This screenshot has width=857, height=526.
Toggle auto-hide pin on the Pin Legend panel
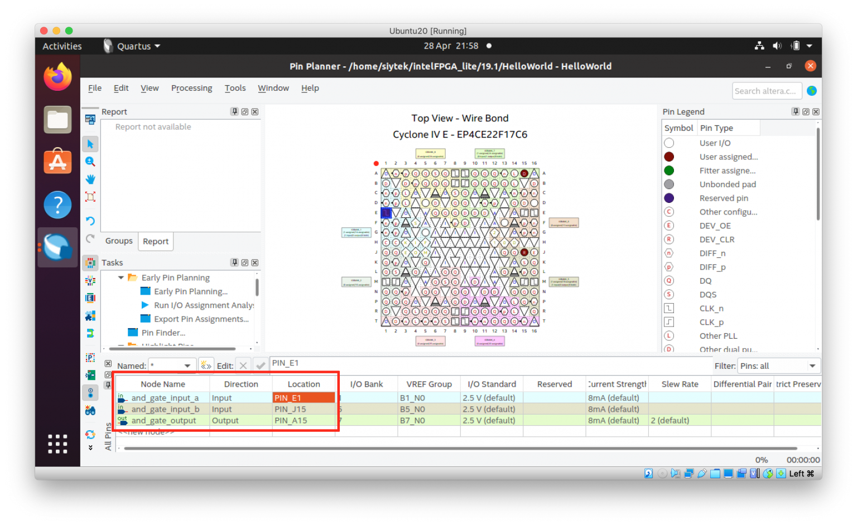tap(796, 111)
